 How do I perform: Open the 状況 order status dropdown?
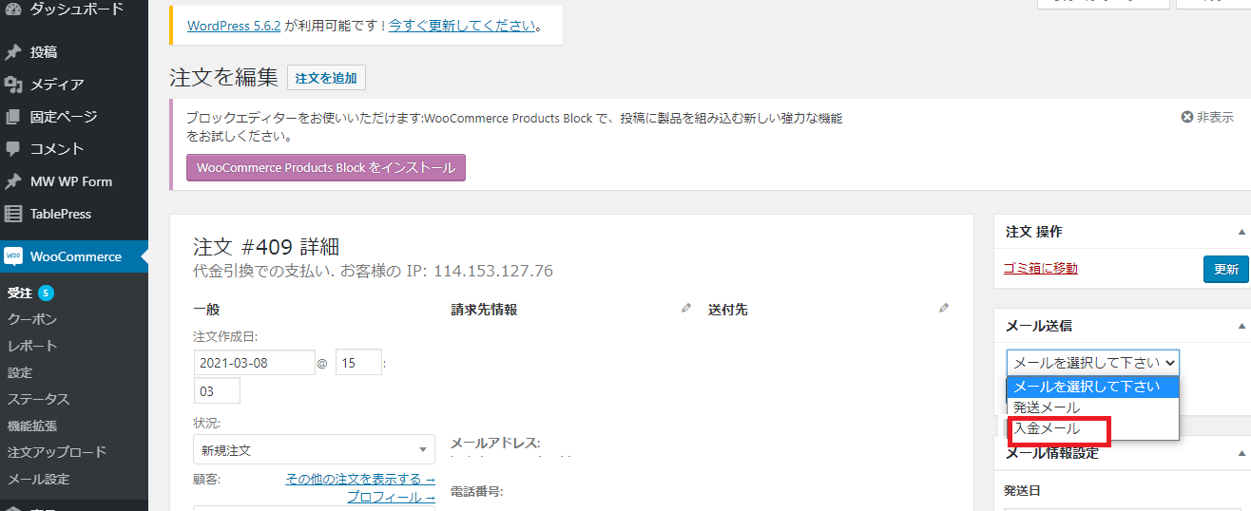click(314, 449)
